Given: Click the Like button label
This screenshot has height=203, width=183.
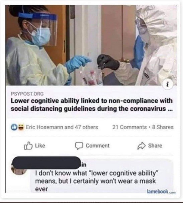Looking at the screenshot, I should (40, 146).
